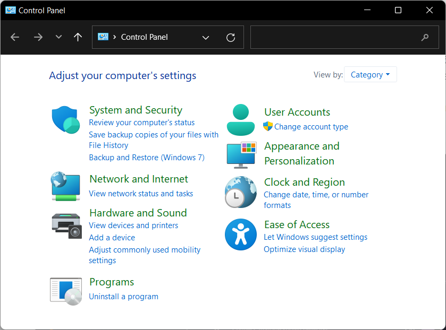Open Uninstall a program link
Viewport: 446px width, 330px height.
[x=123, y=297]
